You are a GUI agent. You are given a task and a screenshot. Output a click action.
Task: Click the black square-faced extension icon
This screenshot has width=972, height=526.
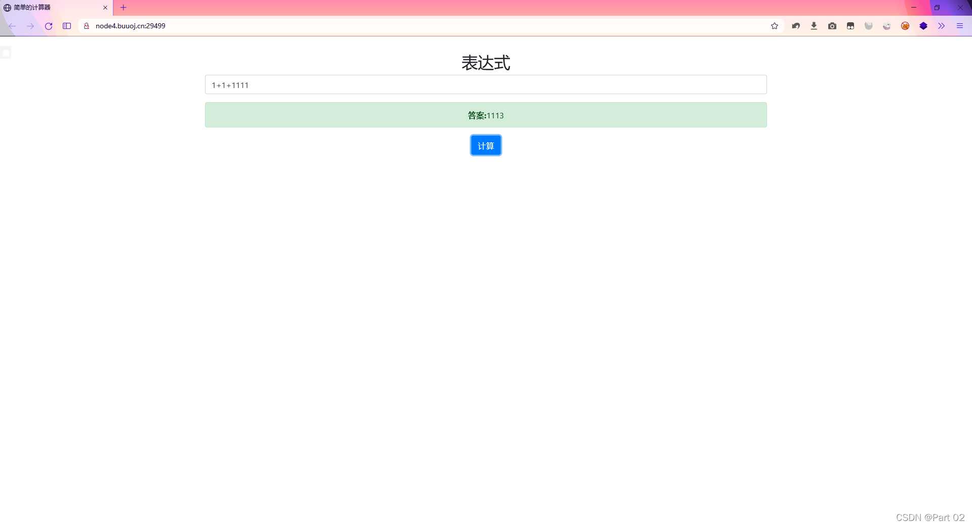coord(850,26)
